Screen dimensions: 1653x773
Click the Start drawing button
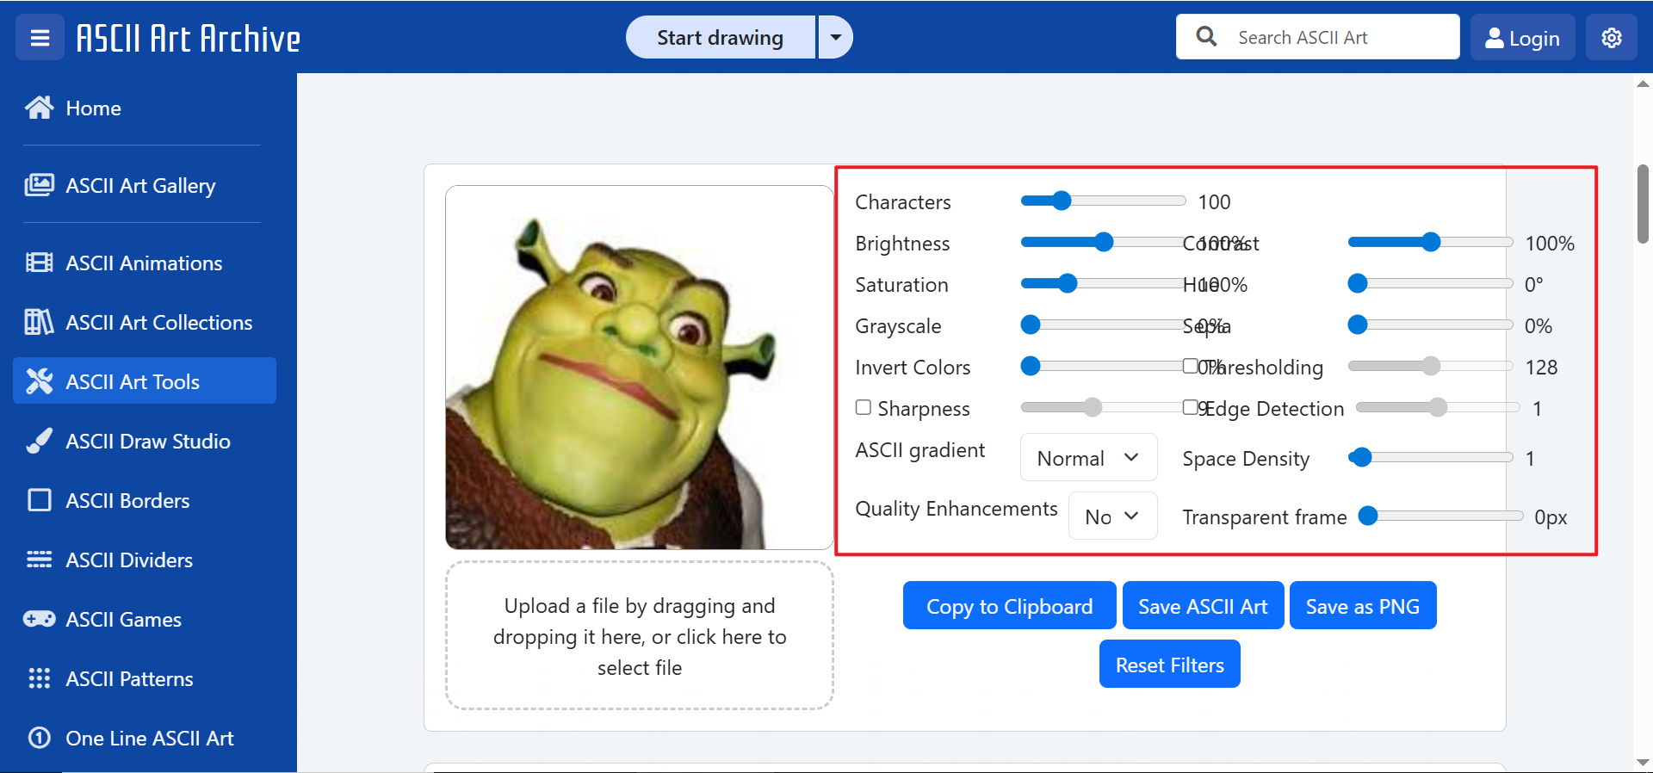point(721,38)
